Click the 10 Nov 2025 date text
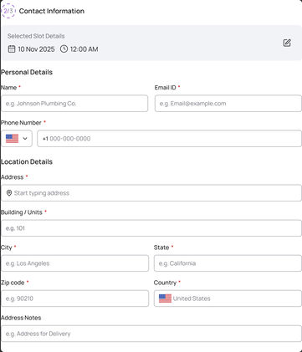 click(x=36, y=49)
